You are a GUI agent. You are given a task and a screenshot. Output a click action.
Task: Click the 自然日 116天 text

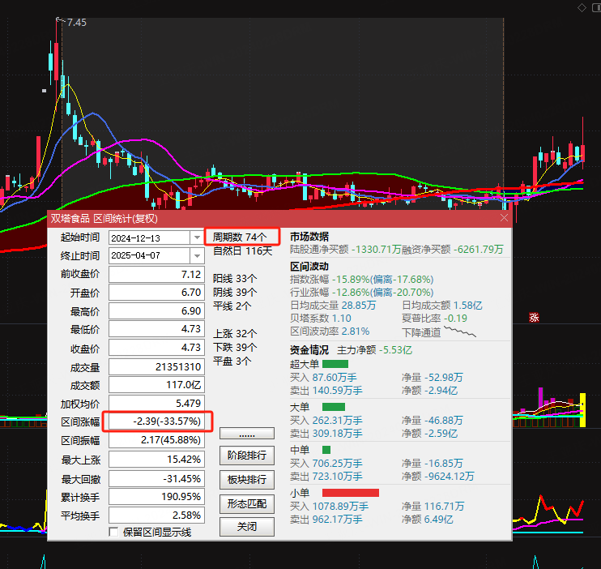click(243, 251)
